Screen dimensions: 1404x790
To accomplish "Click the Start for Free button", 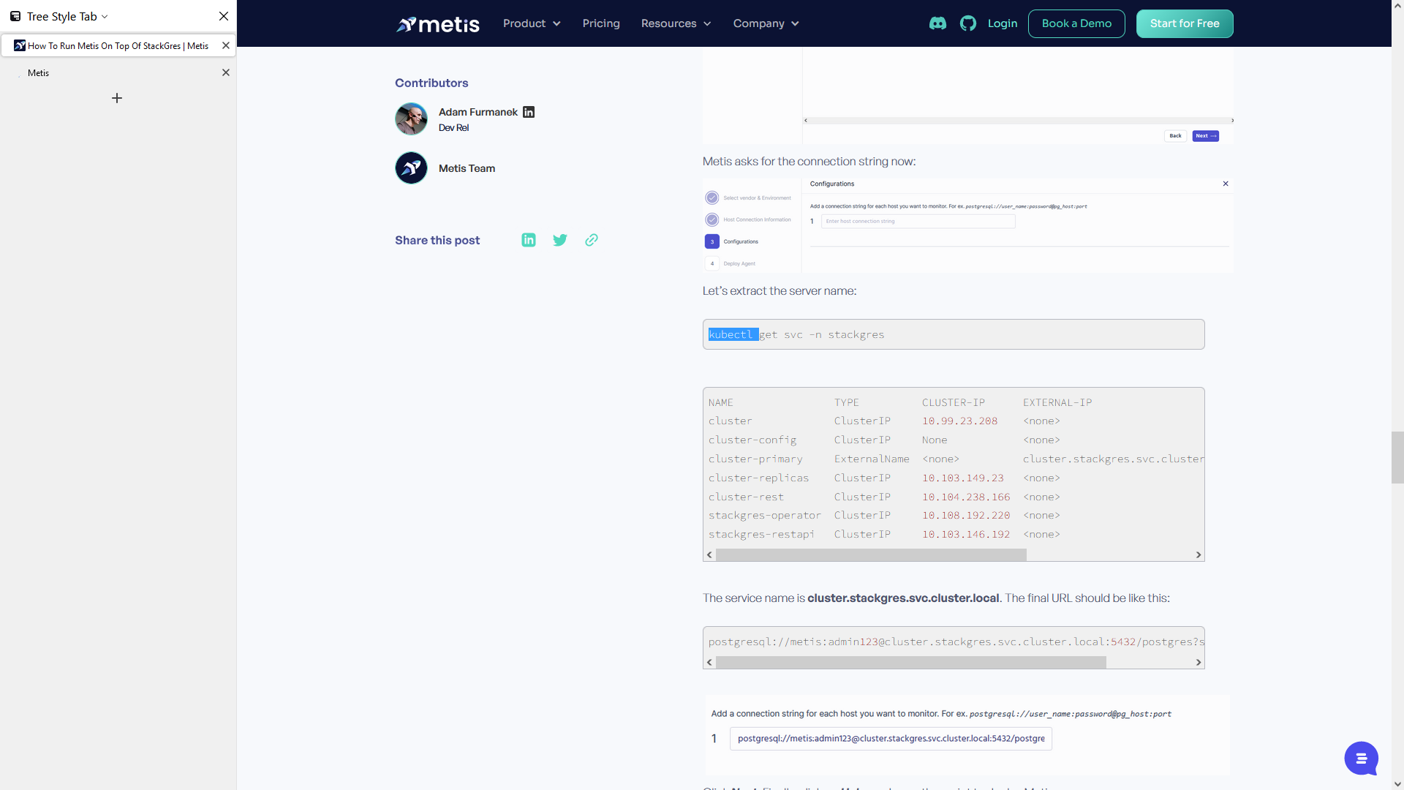I will tap(1184, 23).
